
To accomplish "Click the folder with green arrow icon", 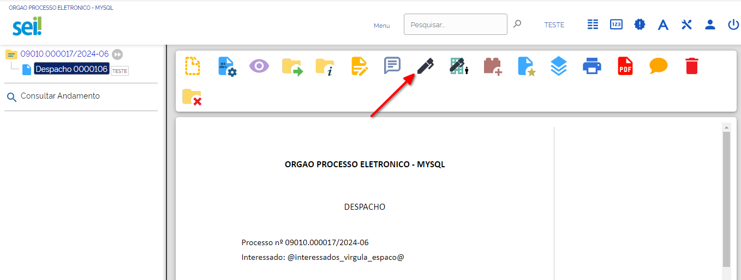I will tap(292, 66).
